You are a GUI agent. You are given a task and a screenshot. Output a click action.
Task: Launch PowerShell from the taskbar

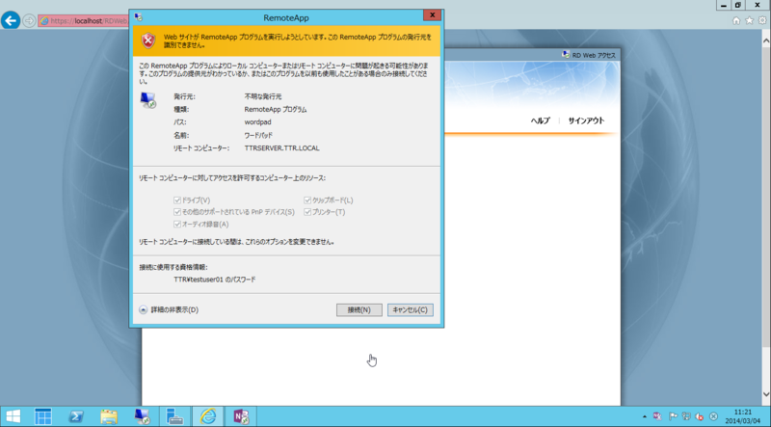[x=76, y=416]
